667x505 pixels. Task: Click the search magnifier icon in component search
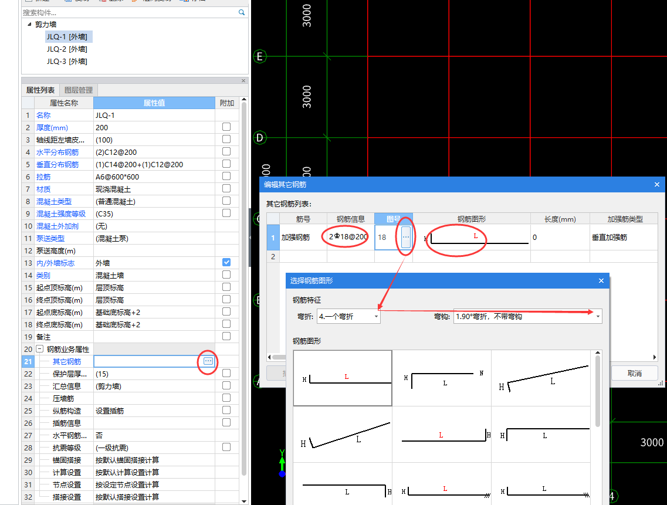coord(242,12)
